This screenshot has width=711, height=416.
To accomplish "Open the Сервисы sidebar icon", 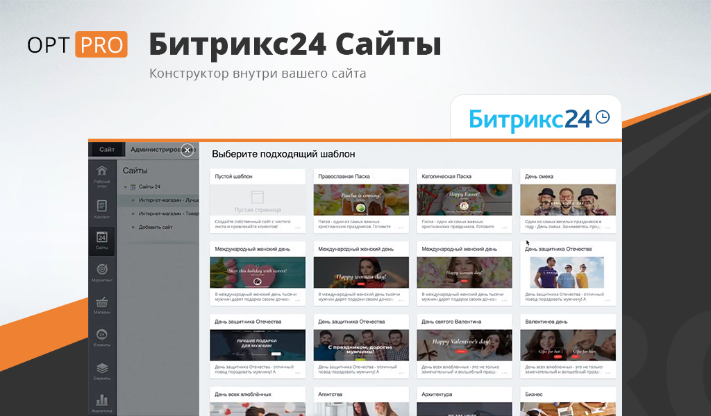I will click(101, 371).
